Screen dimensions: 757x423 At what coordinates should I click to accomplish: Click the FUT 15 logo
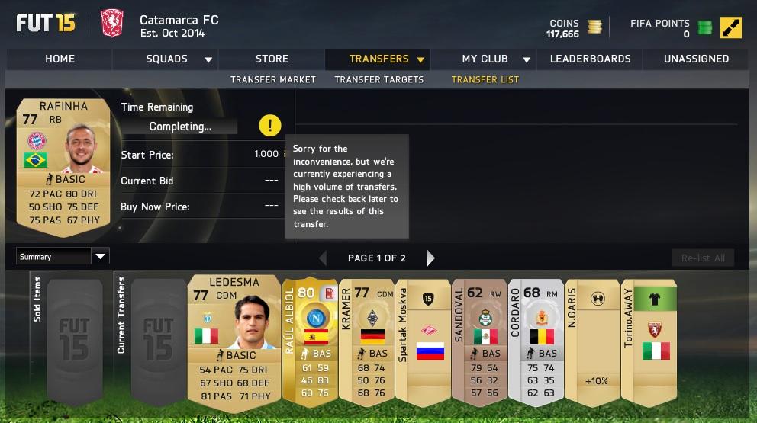click(x=46, y=23)
